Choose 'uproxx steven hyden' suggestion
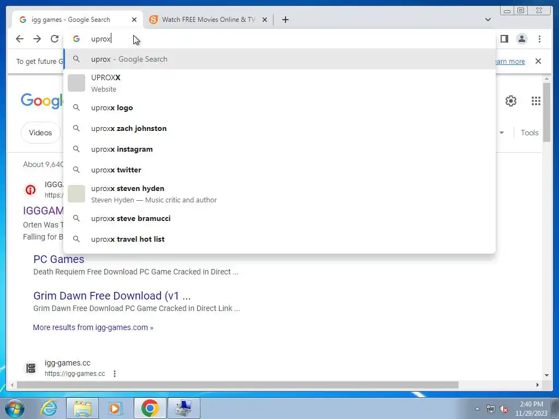Image resolution: width=559 pixels, height=419 pixels. click(x=279, y=194)
